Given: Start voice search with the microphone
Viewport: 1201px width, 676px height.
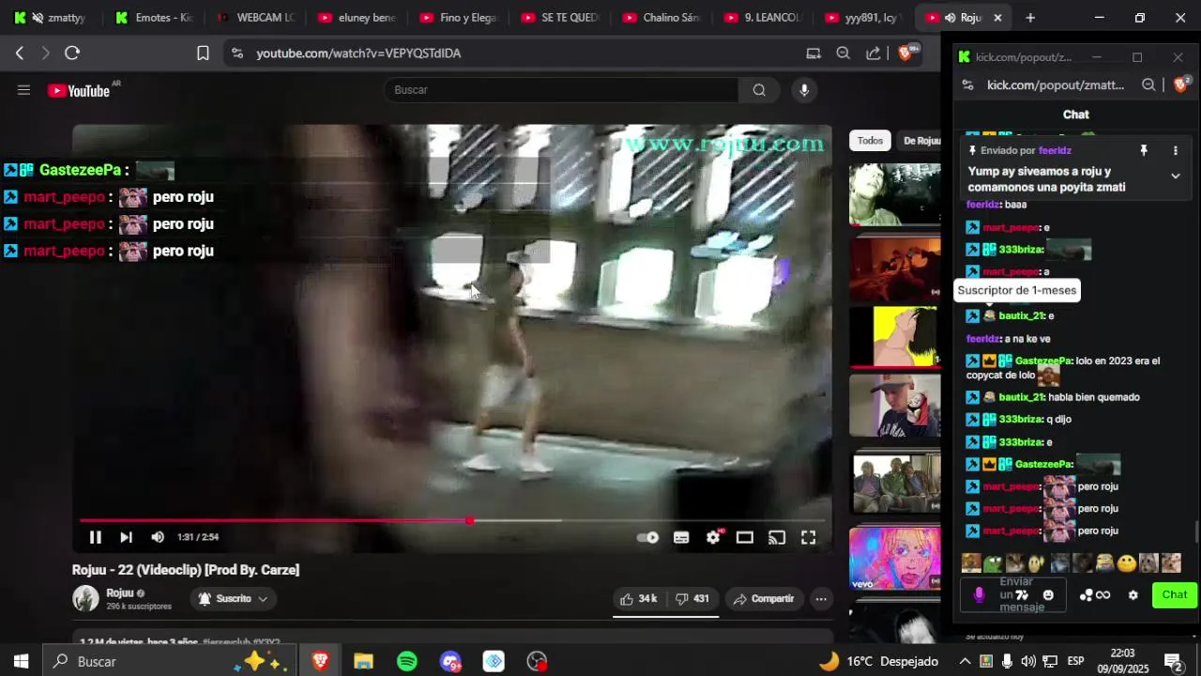Looking at the screenshot, I should point(803,90).
